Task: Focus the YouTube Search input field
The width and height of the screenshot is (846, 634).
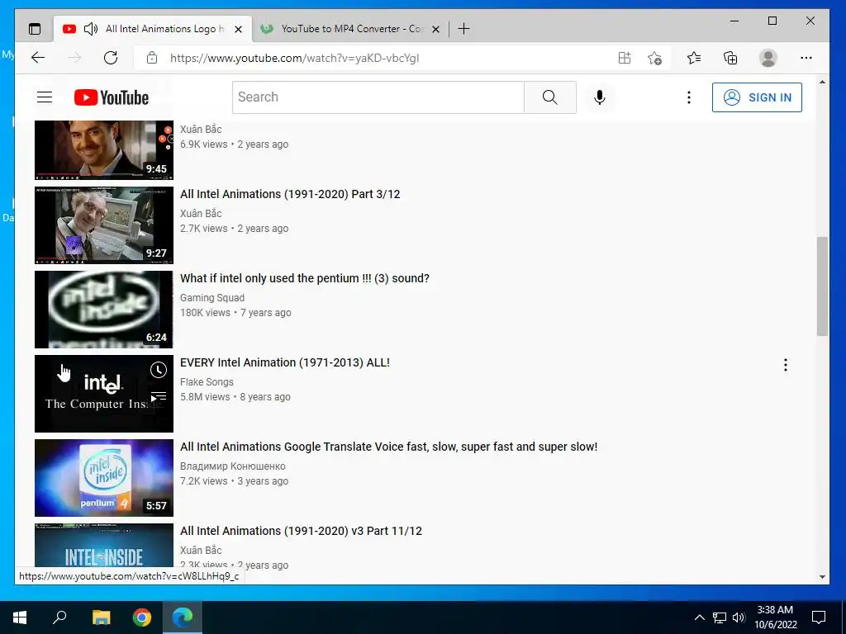Action: point(378,97)
